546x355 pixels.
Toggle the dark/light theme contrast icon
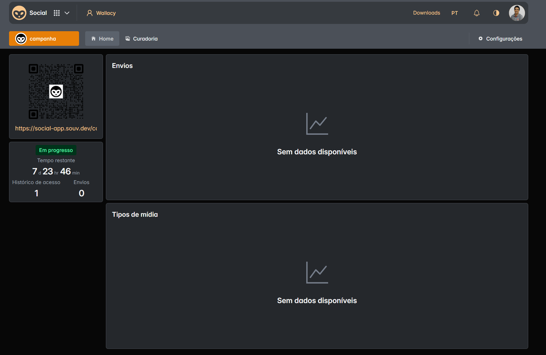(496, 13)
